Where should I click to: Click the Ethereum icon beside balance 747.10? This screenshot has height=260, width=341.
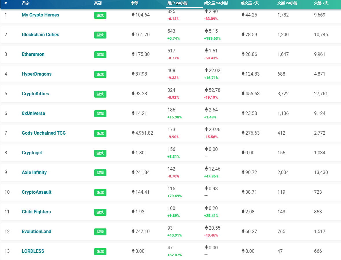(133, 231)
